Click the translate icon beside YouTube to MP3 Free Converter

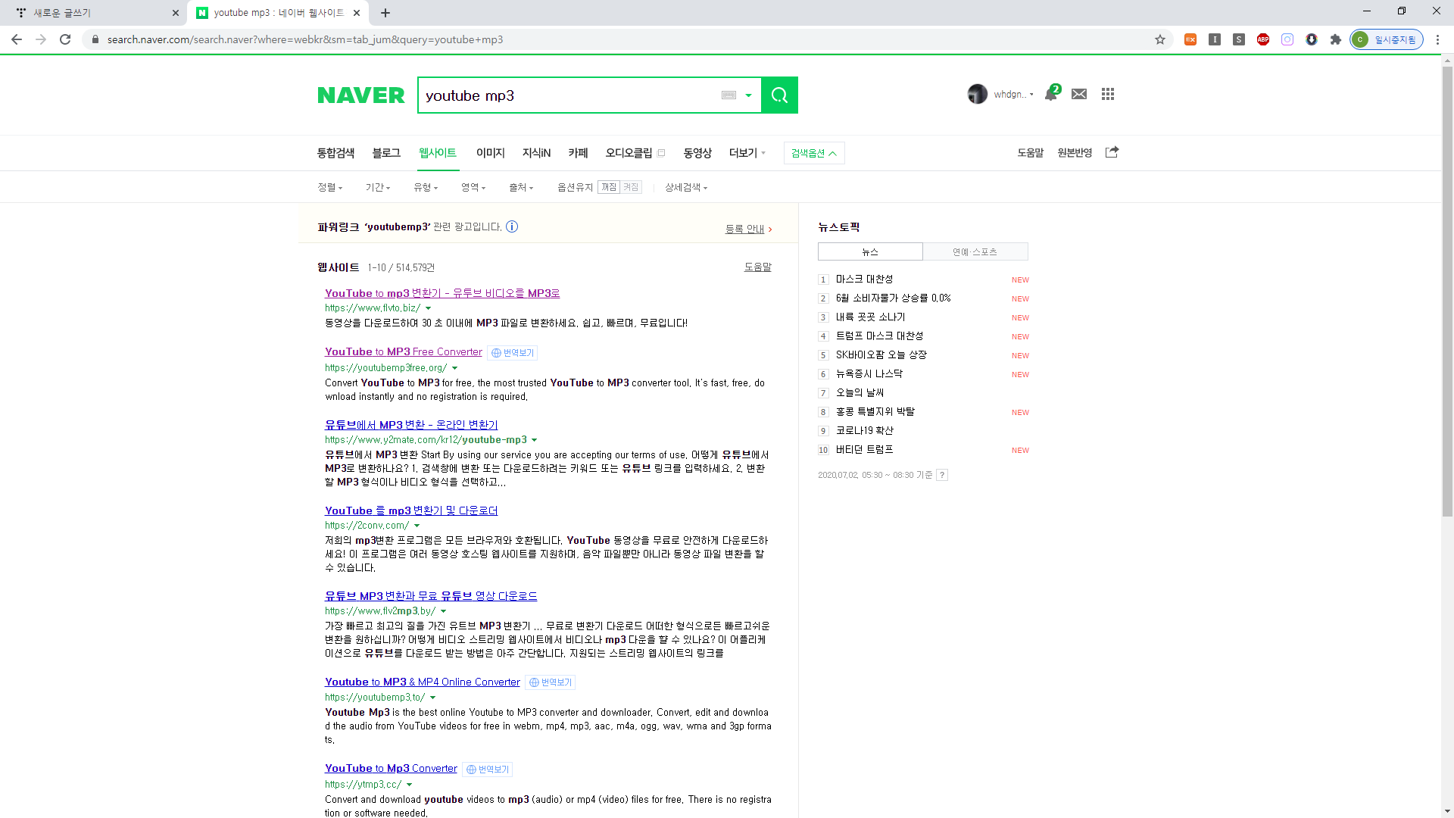(513, 353)
